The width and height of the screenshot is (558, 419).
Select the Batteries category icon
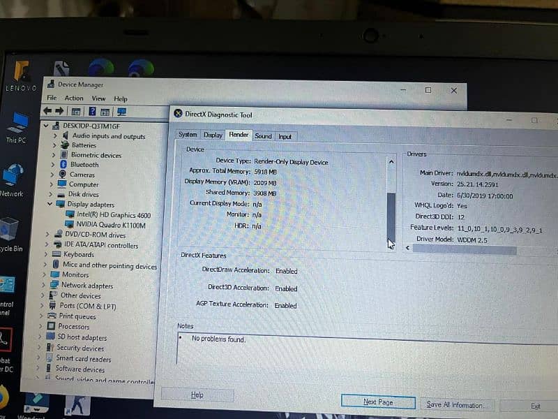65,145
